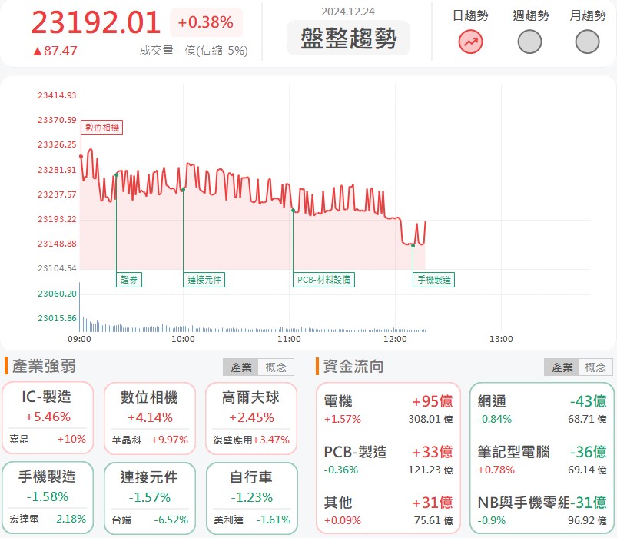617x538 pixels.
Task: Click the 證券 chart annotation label
Action: tap(128, 280)
